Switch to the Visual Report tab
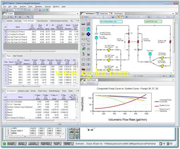 [117, 14]
